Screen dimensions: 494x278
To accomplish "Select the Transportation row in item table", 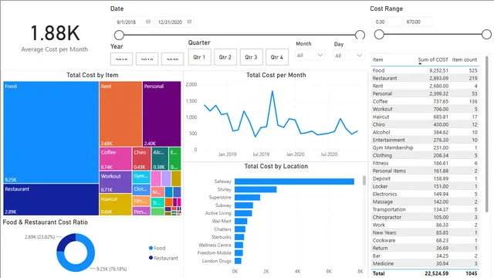I will [425, 209].
